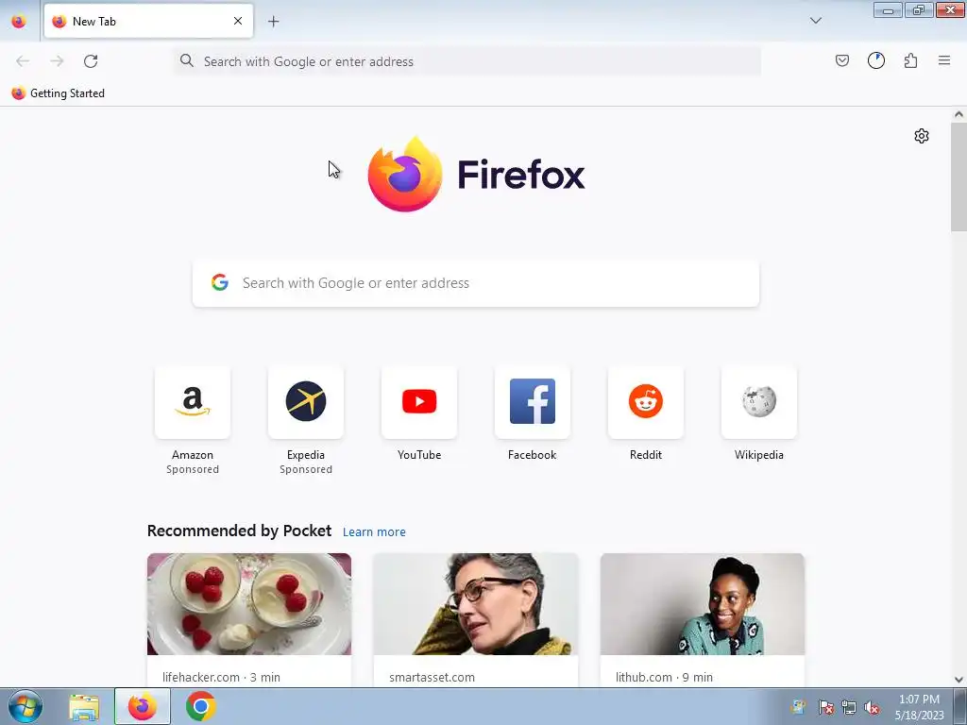
Task: Open the Firefox application hamburger menu
Action: pos(944,60)
